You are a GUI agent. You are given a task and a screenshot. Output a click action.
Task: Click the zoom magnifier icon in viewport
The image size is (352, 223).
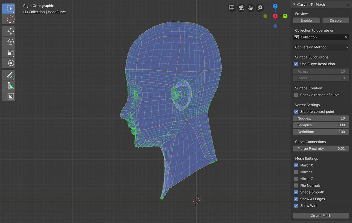(260, 8)
